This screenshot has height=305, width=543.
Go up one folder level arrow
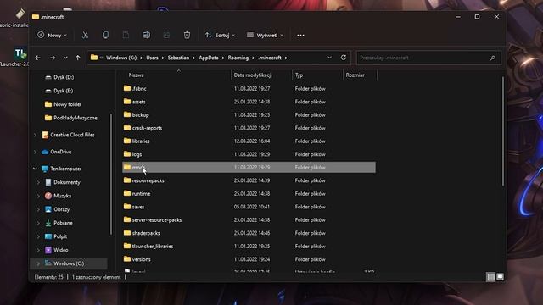coord(77,58)
